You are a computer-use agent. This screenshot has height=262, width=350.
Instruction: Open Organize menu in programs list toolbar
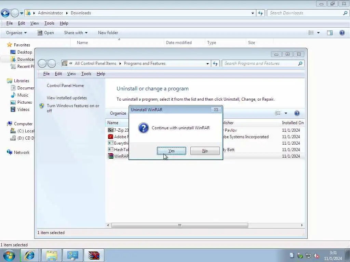click(x=118, y=113)
